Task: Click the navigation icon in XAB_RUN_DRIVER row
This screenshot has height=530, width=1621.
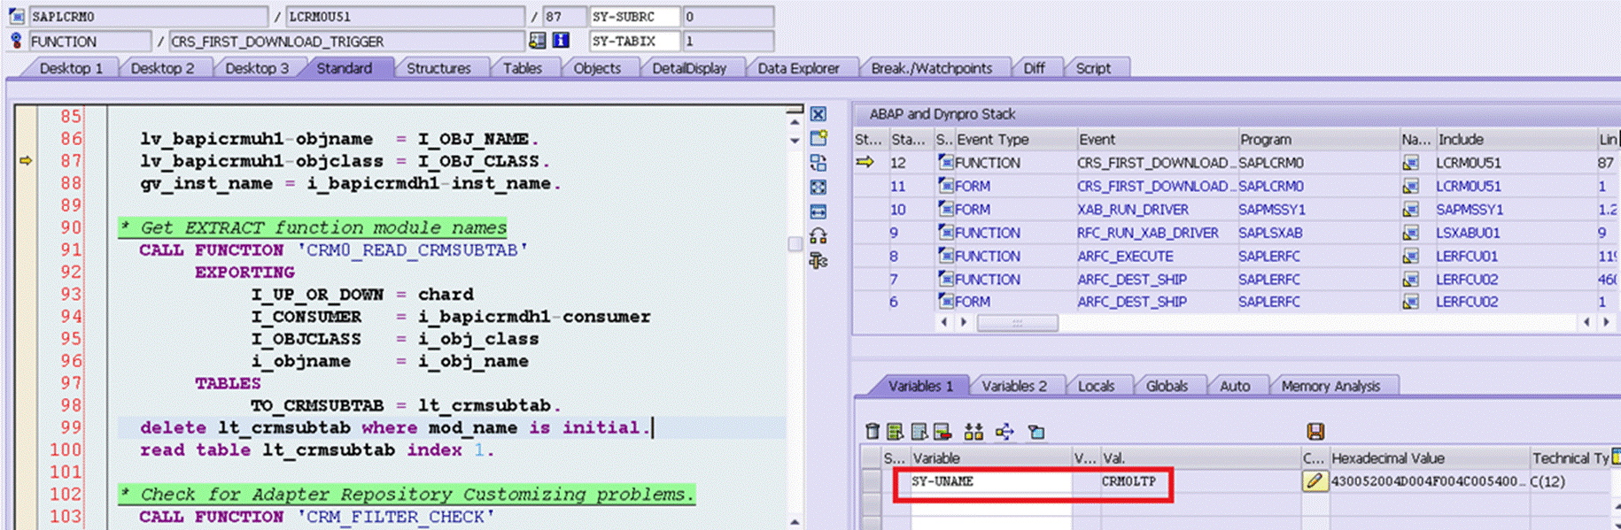Action: [1410, 210]
